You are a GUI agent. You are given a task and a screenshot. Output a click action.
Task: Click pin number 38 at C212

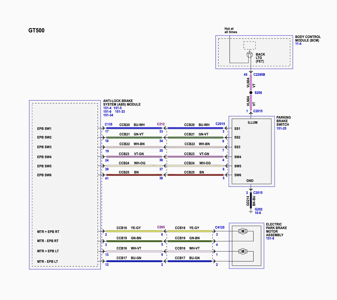tap(161, 178)
